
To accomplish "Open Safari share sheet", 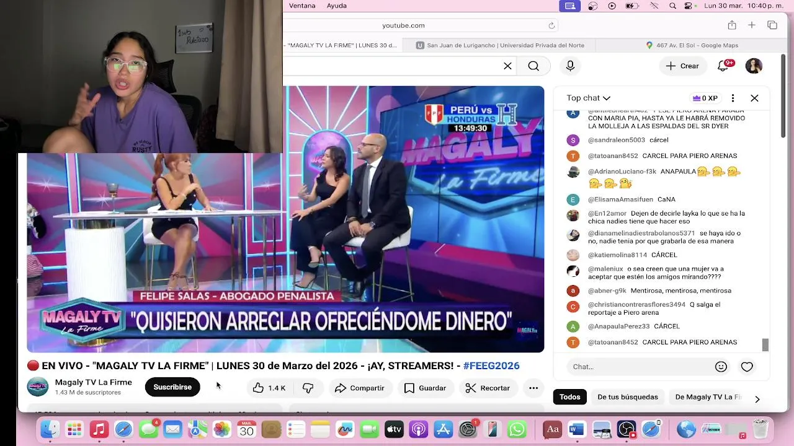I will (x=732, y=25).
